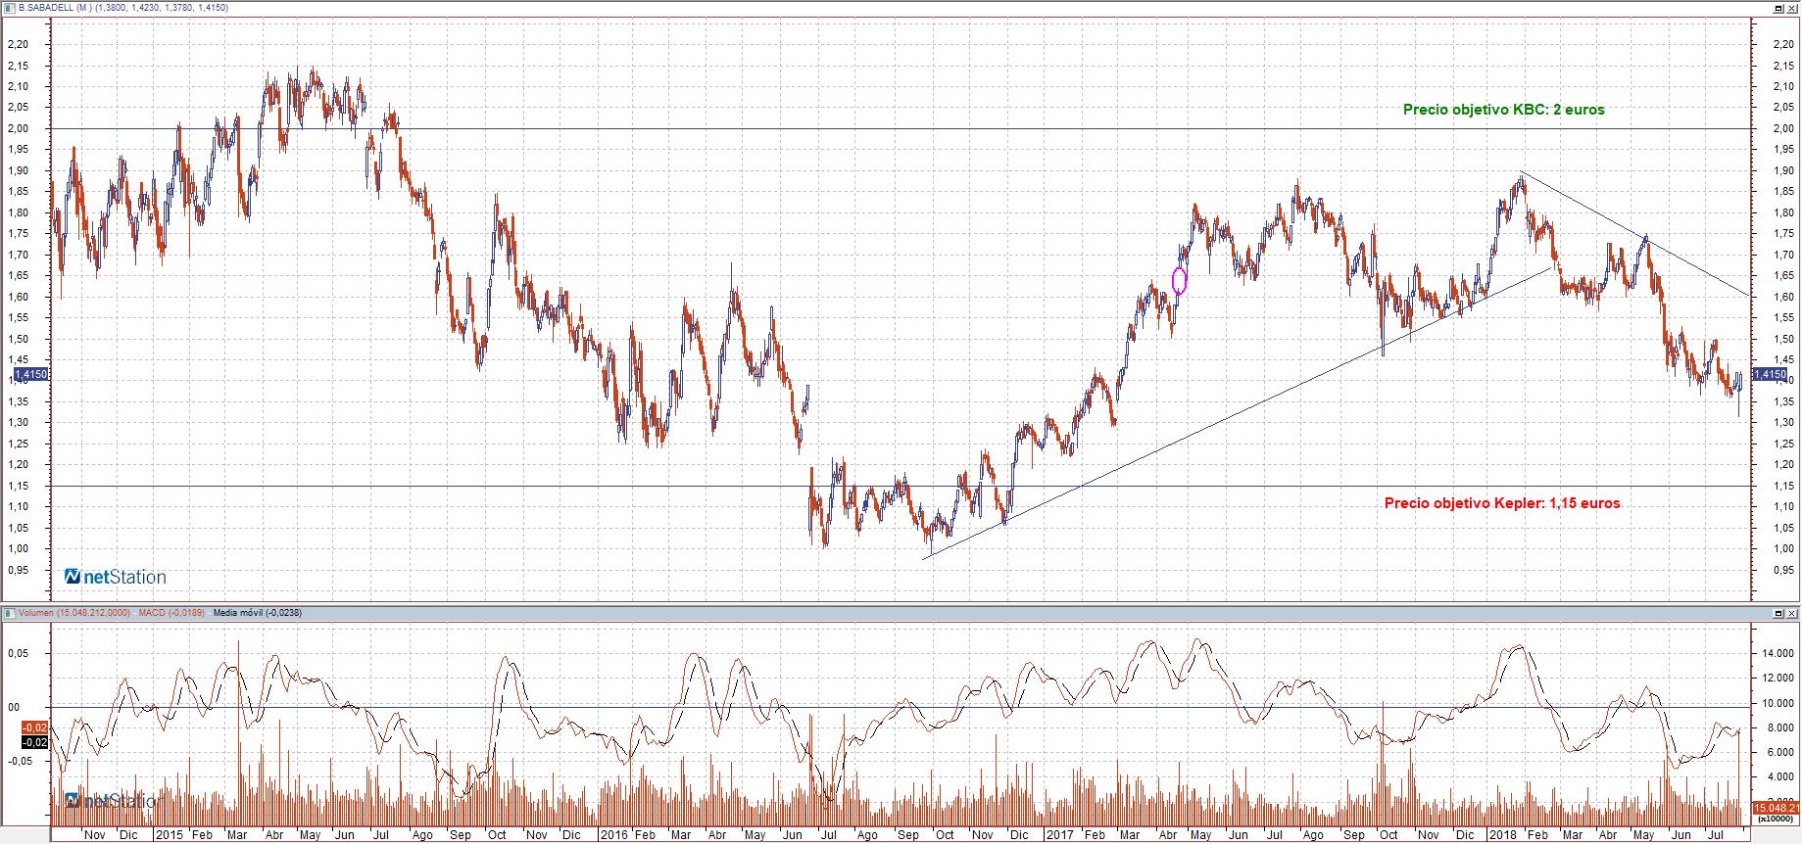The width and height of the screenshot is (1802, 844).
Task: Click the current price tag 1,4150 on right axis
Action: (1769, 374)
